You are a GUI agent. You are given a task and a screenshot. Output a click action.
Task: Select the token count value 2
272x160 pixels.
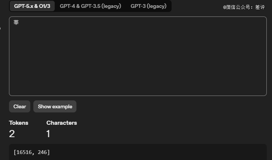click(12, 134)
